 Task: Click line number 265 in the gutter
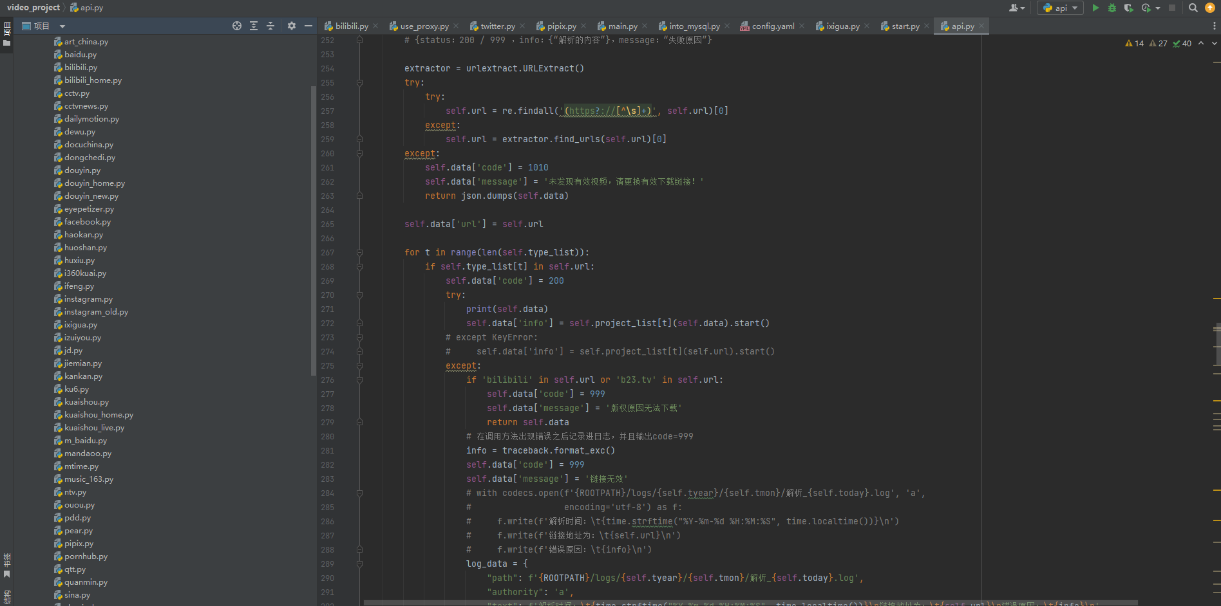pos(328,224)
